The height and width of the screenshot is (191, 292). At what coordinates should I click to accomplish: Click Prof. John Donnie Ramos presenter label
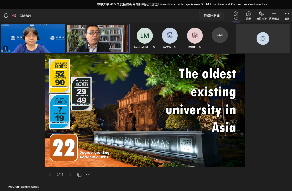[23, 186]
